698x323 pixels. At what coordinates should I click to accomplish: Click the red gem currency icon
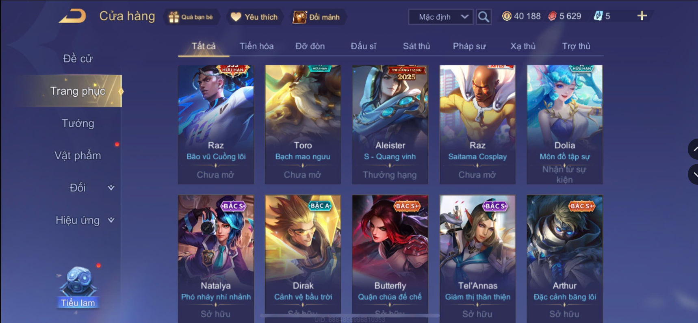(552, 16)
